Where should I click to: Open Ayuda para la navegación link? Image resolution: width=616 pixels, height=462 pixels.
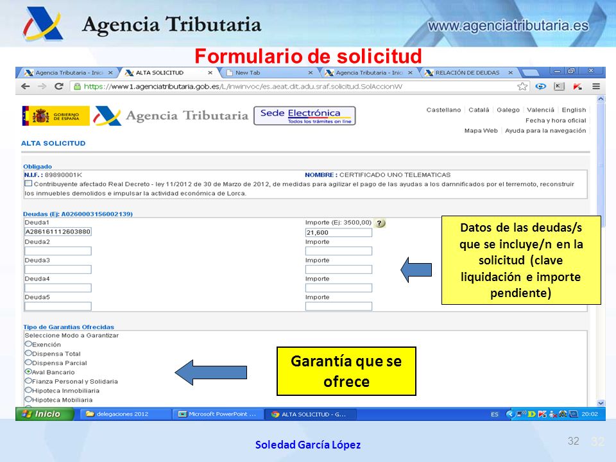click(x=545, y=131)
